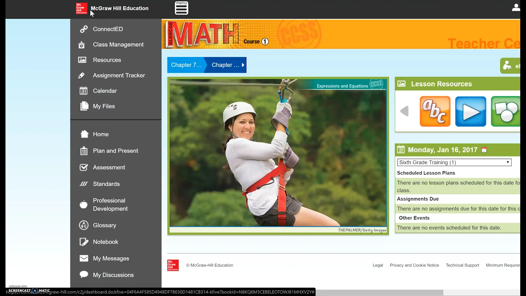Click Privacy and Cookie Notice link
Image resolution: width=526 pixels, height=296 pixels.
(414, 265)
